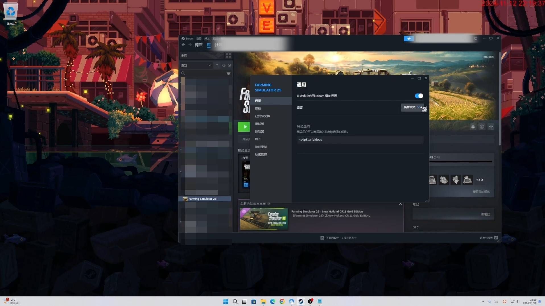Click the library search magnifier icon
The image size is (545, 306).
(x=183, y=73)
